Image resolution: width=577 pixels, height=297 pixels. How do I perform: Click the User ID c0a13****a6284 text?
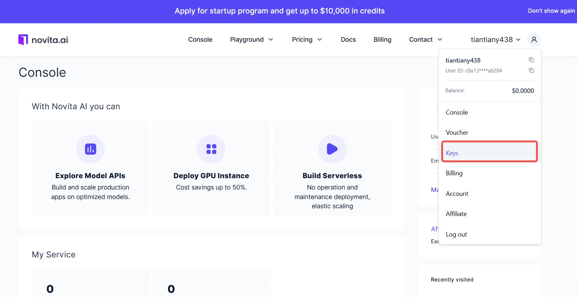474,71
